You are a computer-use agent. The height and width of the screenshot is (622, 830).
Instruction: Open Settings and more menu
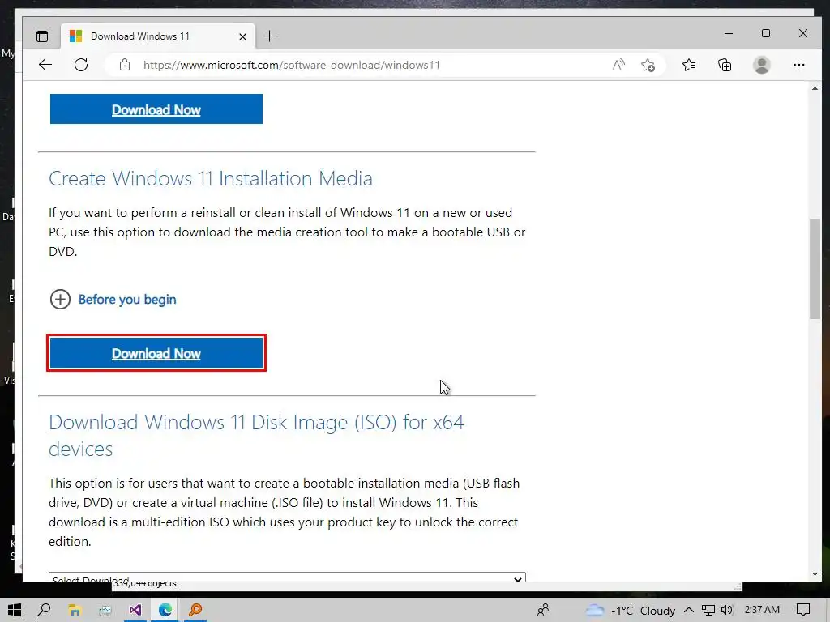798,65
